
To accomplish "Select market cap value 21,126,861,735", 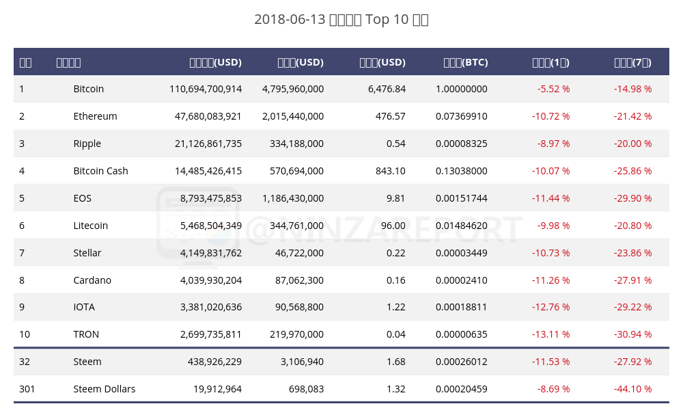I will click(x=208, y=144).
